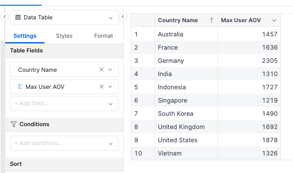Viewport: 293px width, 173px height.
Task: Select the Indonesia cell
Action: 186,87
